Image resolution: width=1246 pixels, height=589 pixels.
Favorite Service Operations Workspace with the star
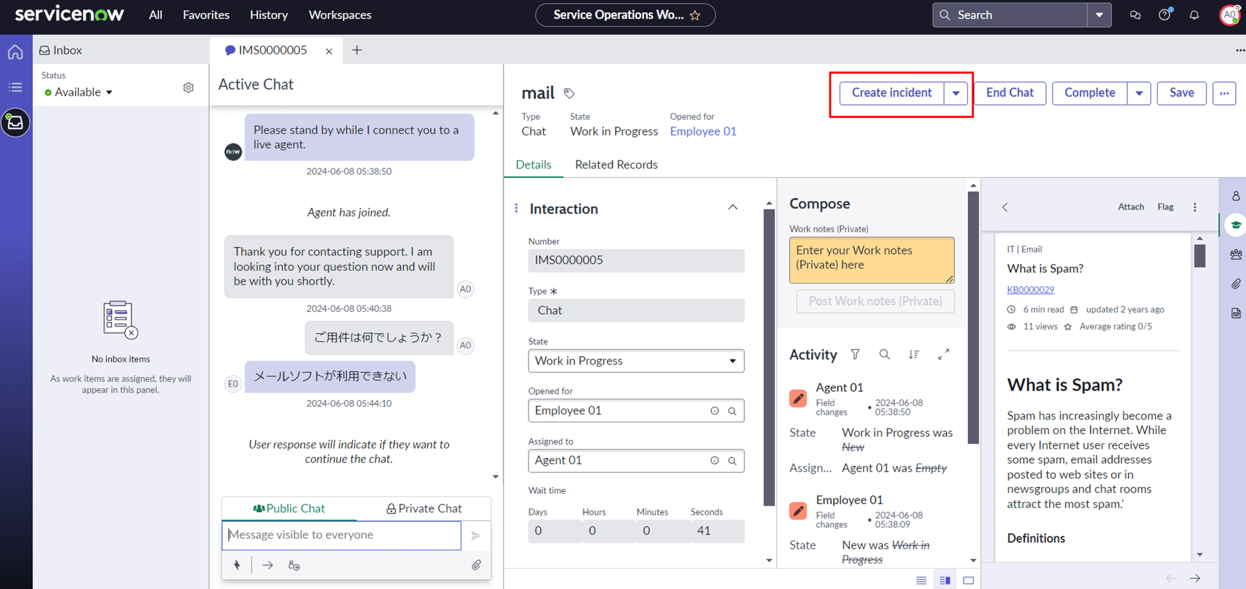tap(695, 16)
